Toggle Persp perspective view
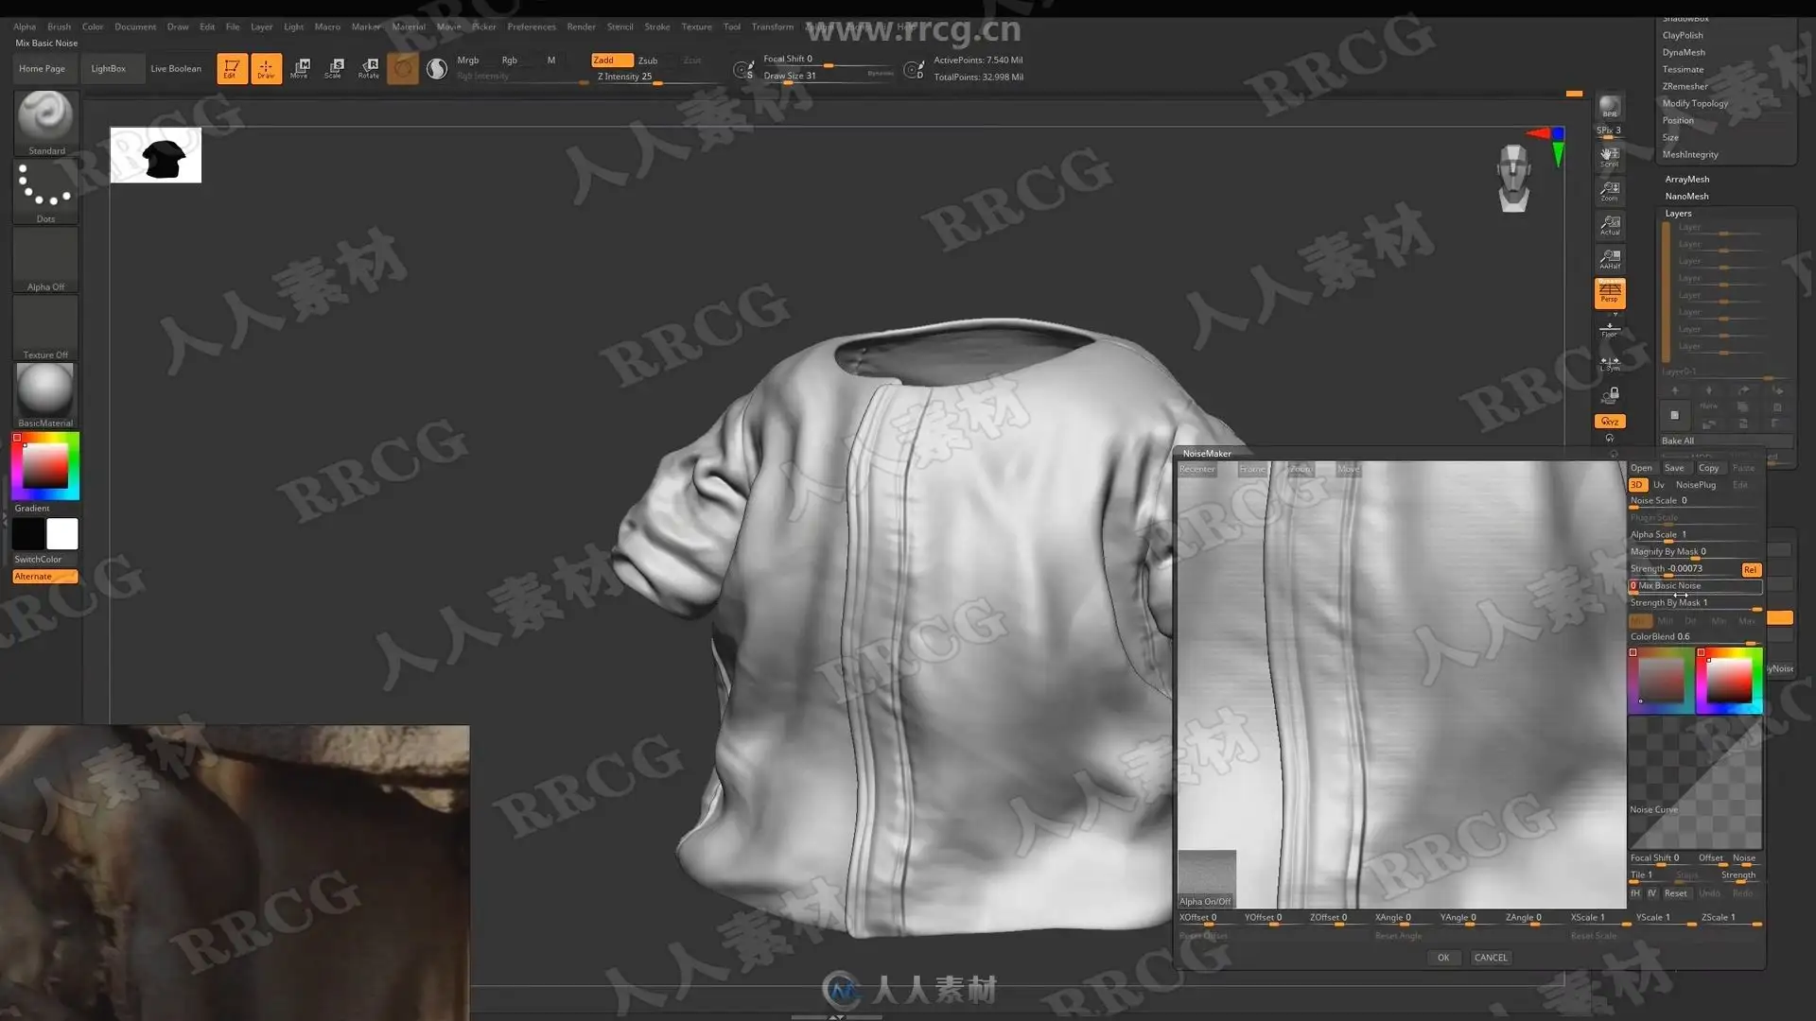 [x=1609, y=292]
